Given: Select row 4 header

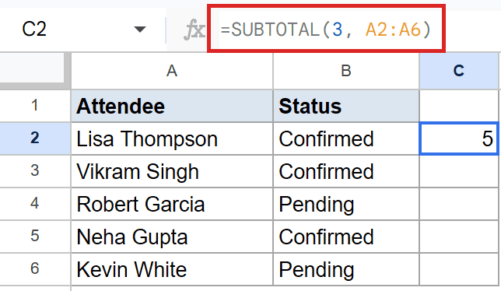Looking at the screenshot, I should [34, 204].
